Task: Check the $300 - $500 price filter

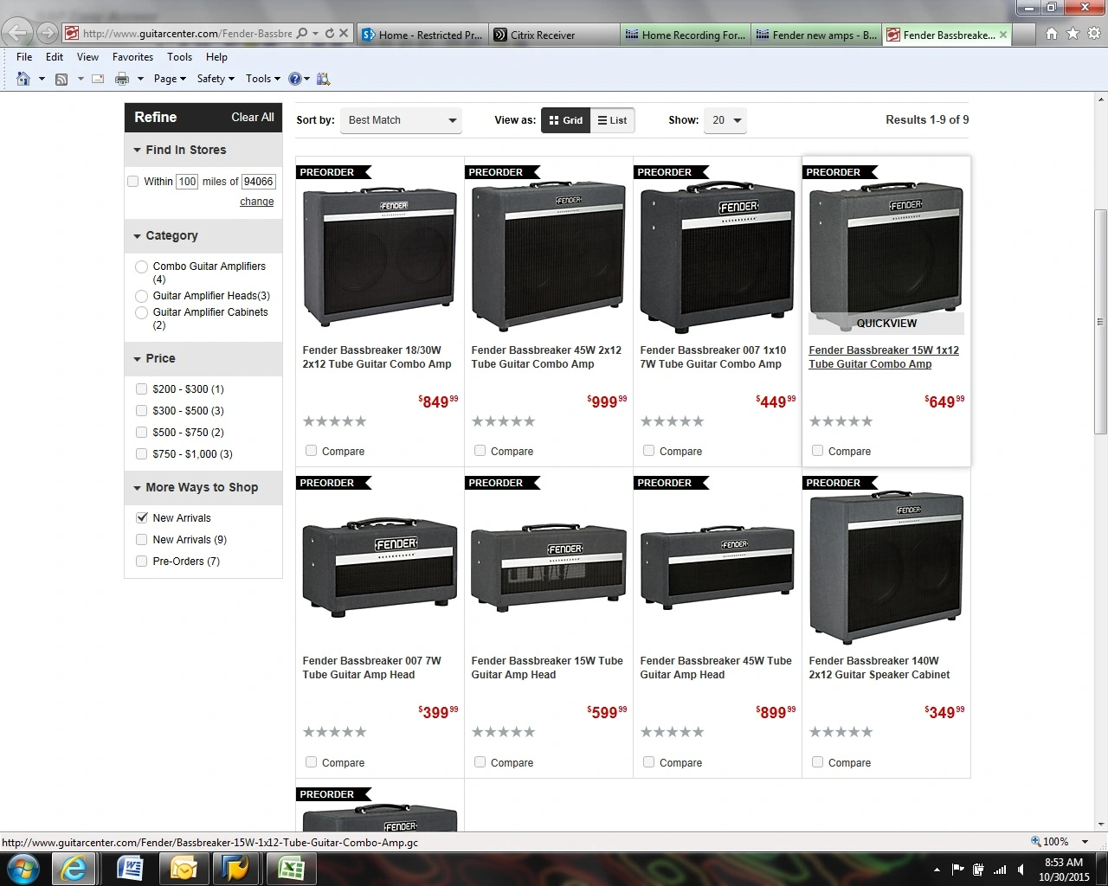Action: pyautogui.click(x=142, y=411)
